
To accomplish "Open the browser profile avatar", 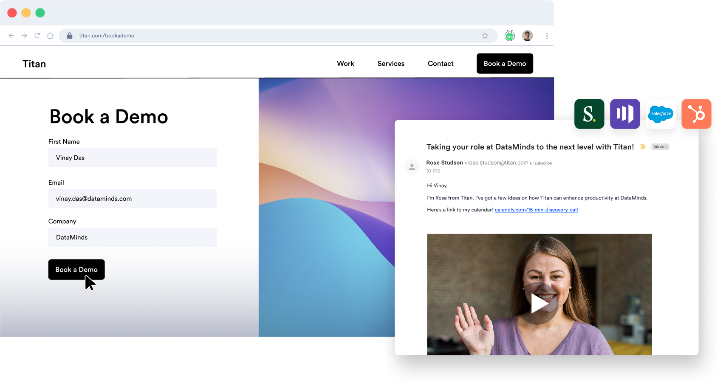I will 527,35.
